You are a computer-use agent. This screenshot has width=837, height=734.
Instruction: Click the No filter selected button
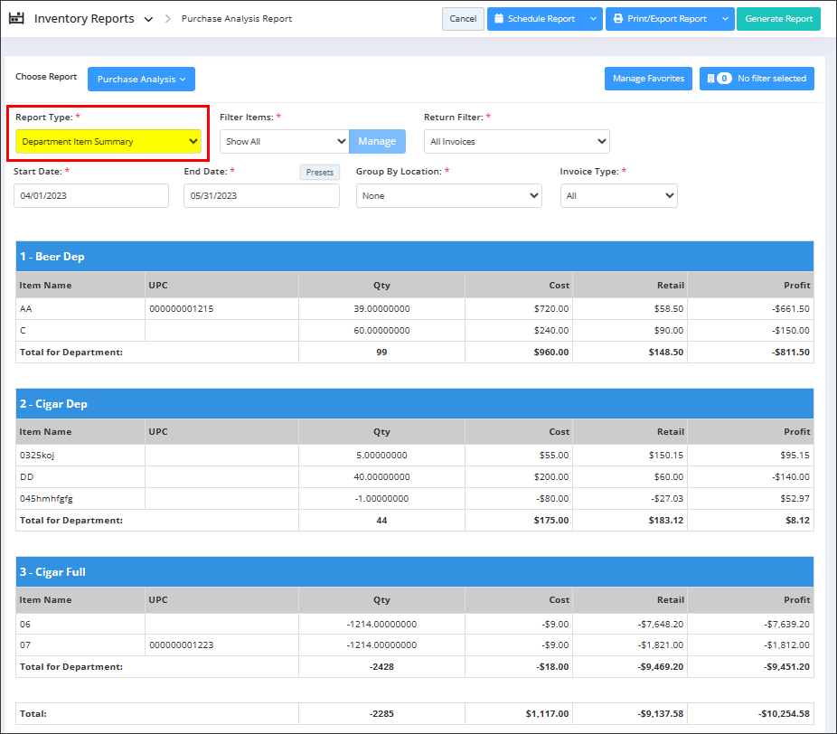click(x=757, y=79)
